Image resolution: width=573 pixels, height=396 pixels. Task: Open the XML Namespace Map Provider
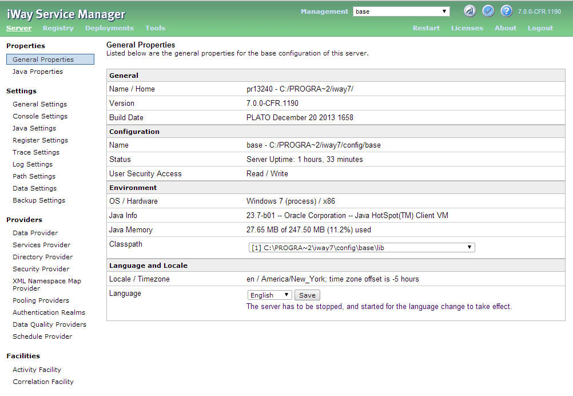[x=47, y=284]
